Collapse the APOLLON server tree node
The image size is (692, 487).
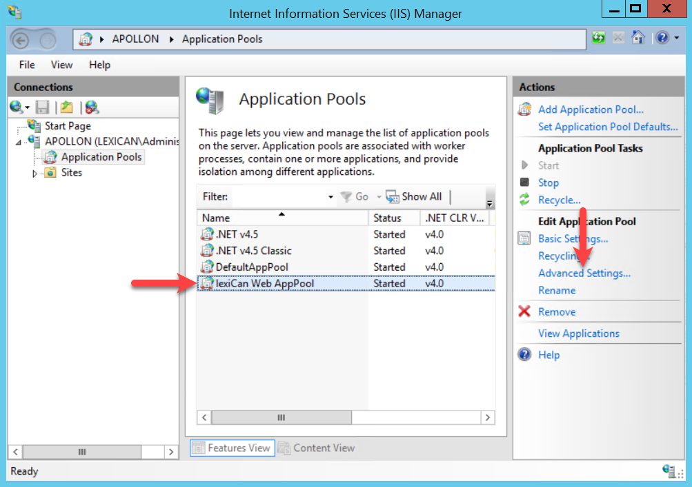click(19, 142)
